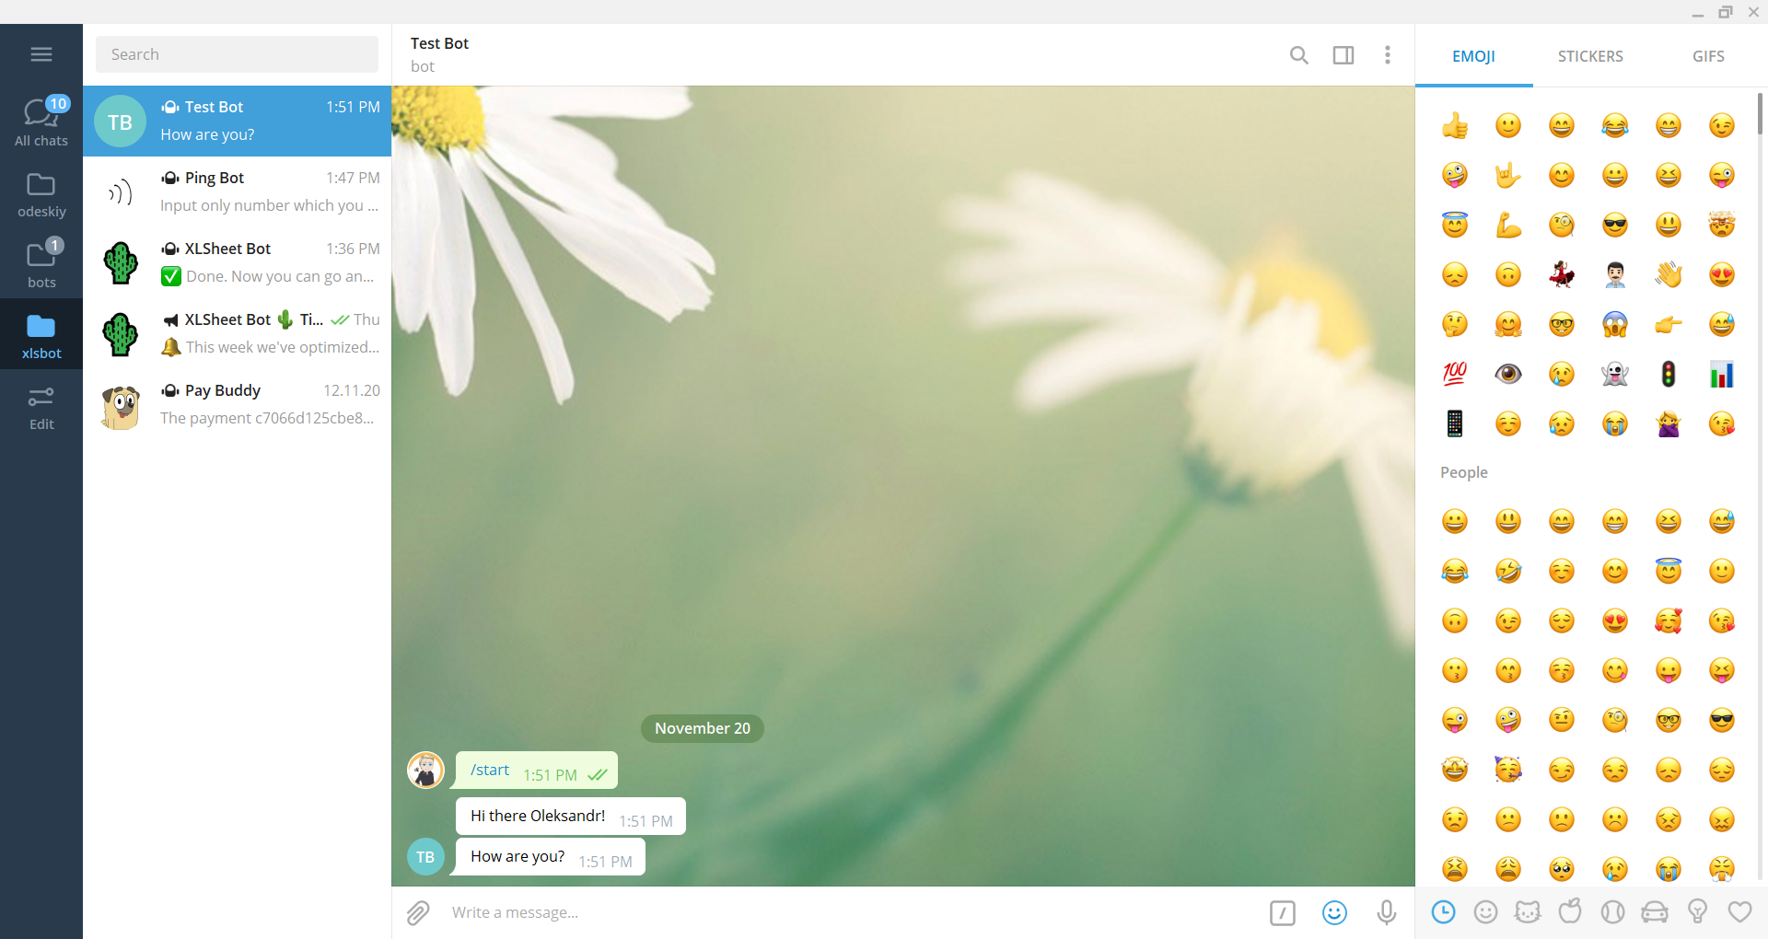The width and height of the screenshot is (1768, 939).
Task: Select the food emoji apple icon
Action: 1569,912
